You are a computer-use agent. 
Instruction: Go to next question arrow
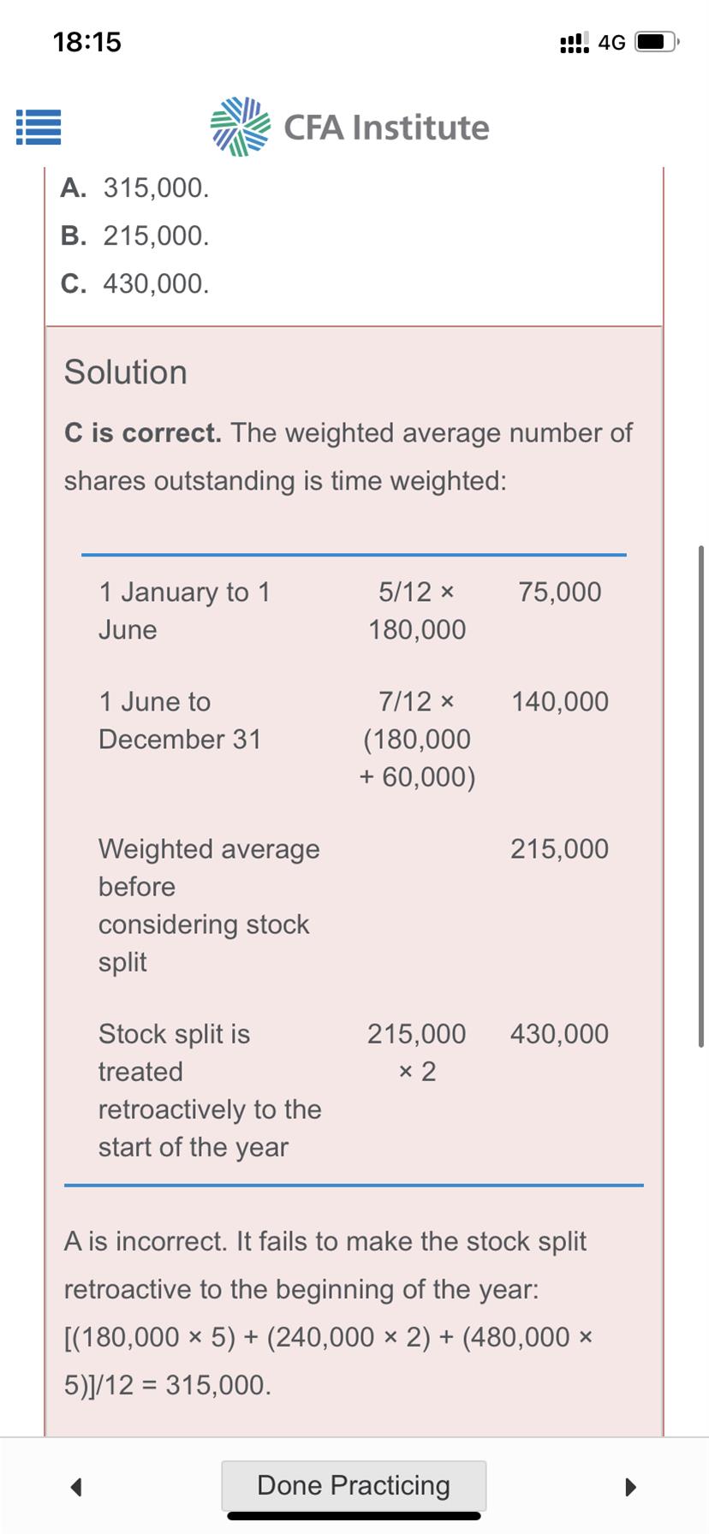(x=631, y=1486)
